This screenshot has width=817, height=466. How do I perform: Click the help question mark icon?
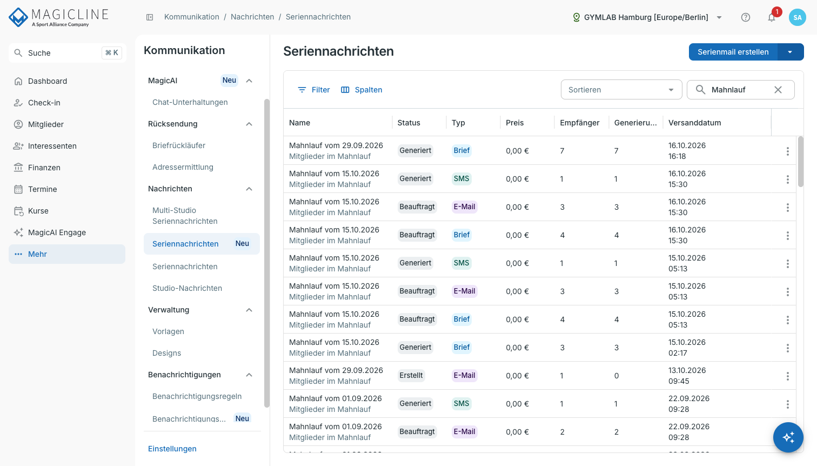coord(746,17)
